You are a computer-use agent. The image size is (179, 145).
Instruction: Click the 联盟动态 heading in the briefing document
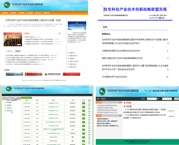106,34
